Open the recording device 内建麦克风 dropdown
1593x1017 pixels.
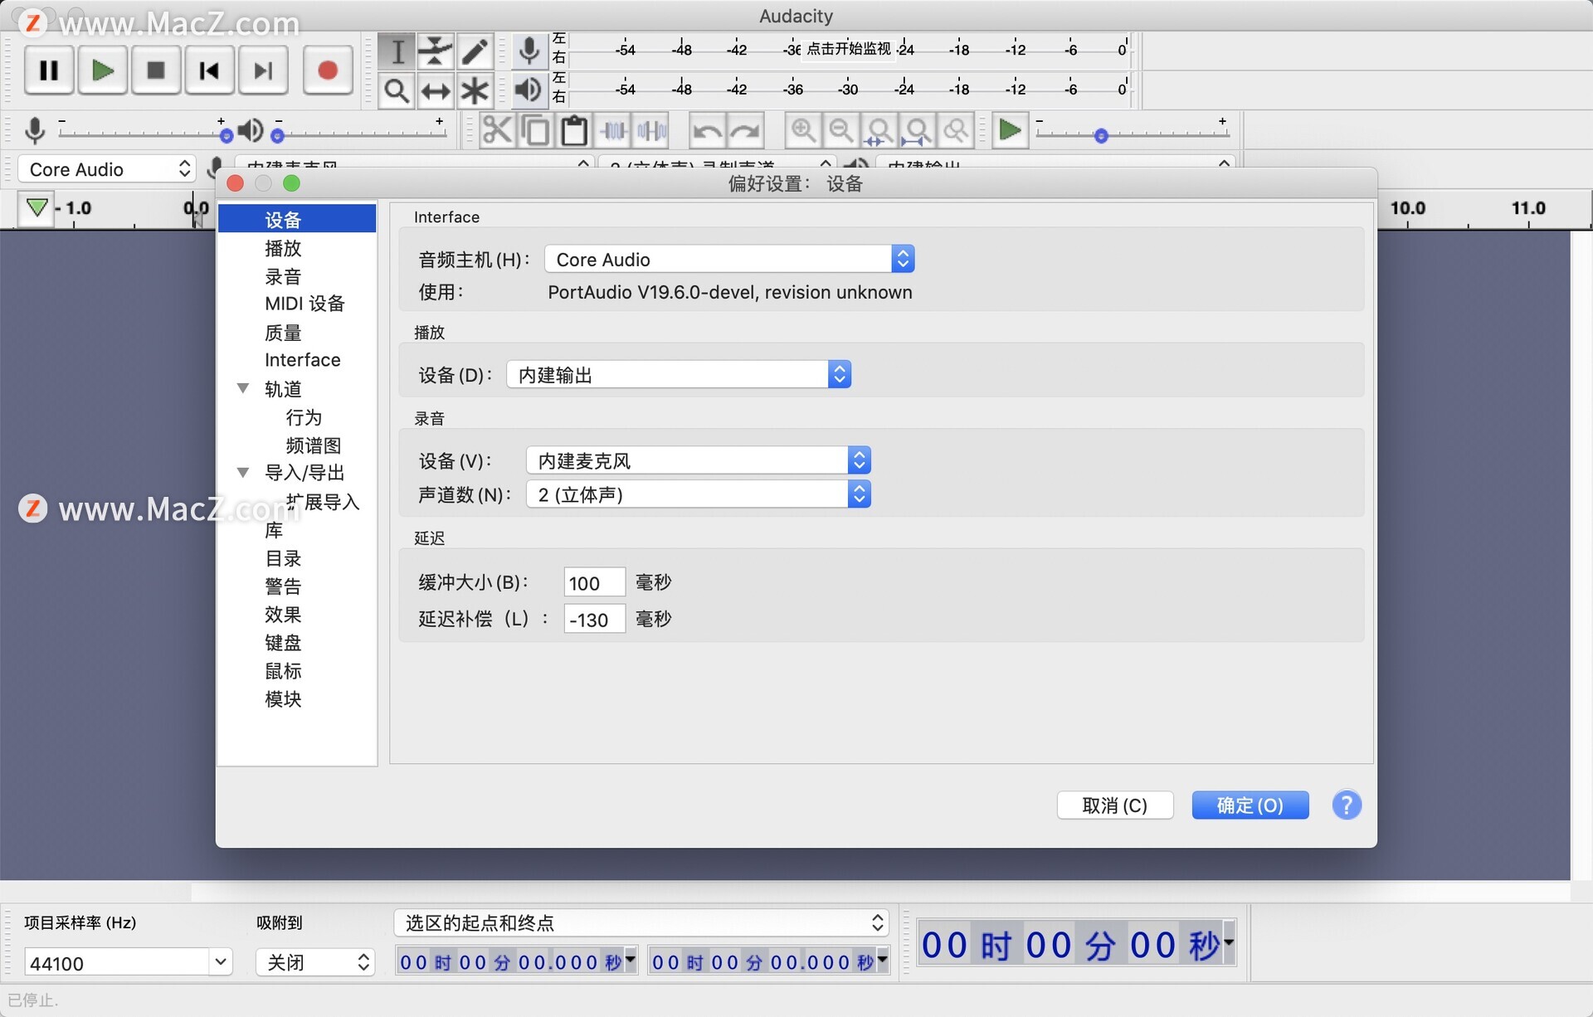[699, 460]
